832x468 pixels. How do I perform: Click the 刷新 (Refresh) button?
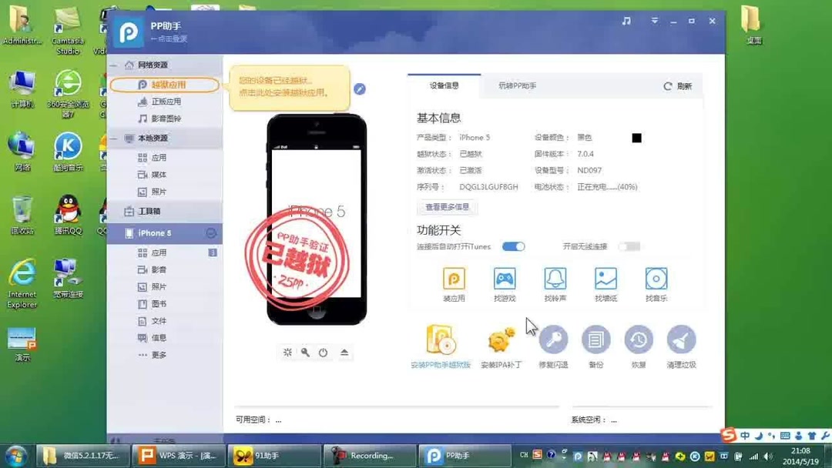tap(679, 86)
